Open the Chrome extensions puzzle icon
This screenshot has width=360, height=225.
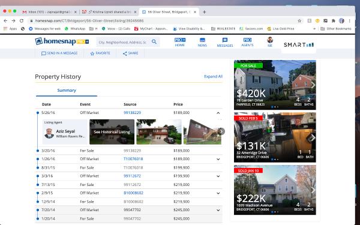click(x=334, y=21)
